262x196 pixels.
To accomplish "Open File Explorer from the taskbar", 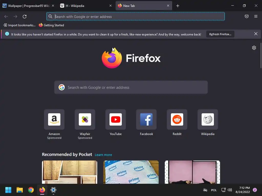I will 20,190.
